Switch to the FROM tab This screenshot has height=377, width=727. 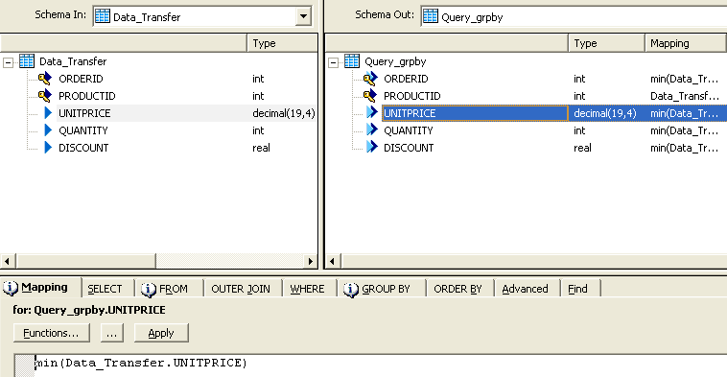click(x=169, y=289)
